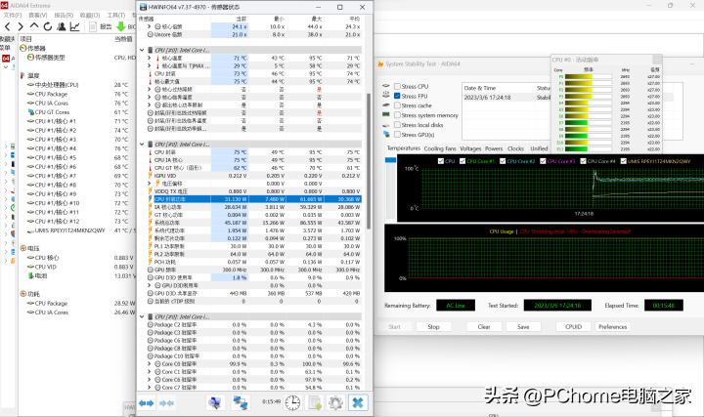Click HWiNFO logging export icon
The width and height of the screenshot is (704, 417).
[x=314, y=402]
